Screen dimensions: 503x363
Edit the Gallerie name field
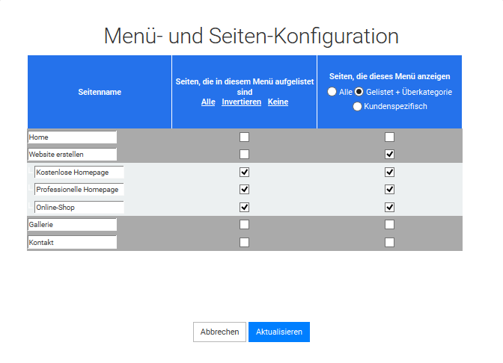point(72,225)
